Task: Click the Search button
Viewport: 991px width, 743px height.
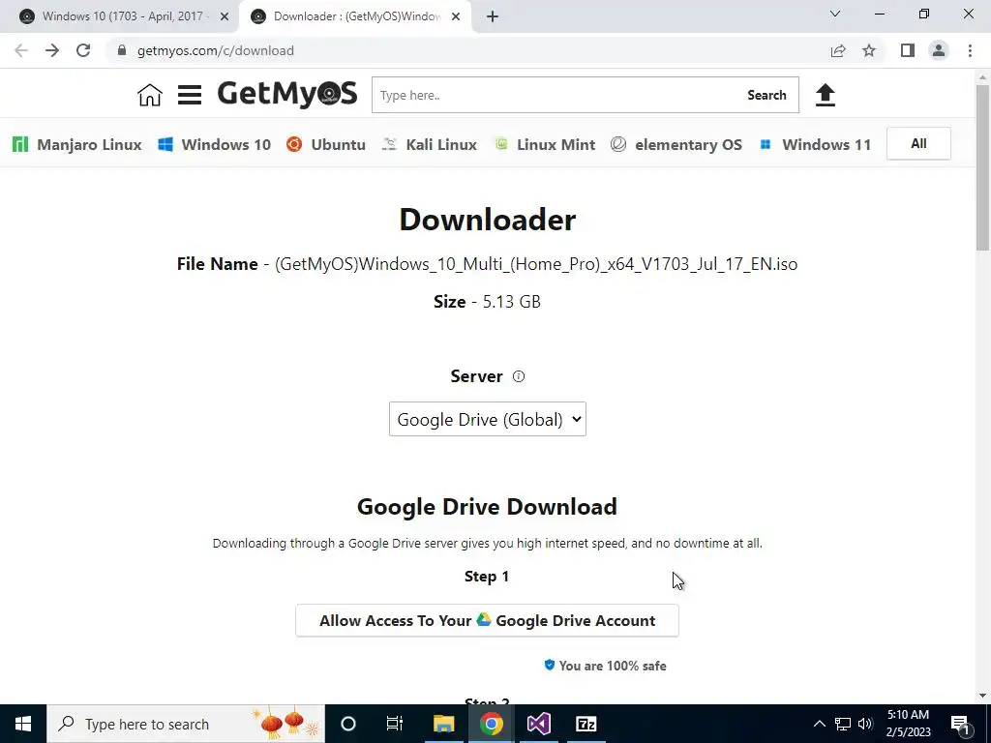Action: click(766, 96)
